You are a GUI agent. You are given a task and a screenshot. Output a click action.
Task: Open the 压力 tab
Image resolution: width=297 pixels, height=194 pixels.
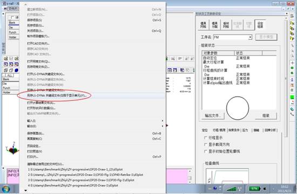click(245, 130)
